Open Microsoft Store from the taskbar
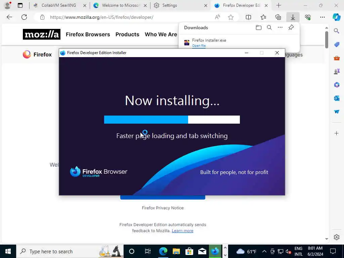 (189, 251)
